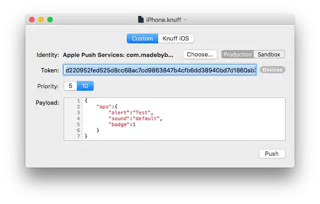Click the iPhone.knuff document icon in title bar
320x204 pixels.
click(x=140, y=20)
